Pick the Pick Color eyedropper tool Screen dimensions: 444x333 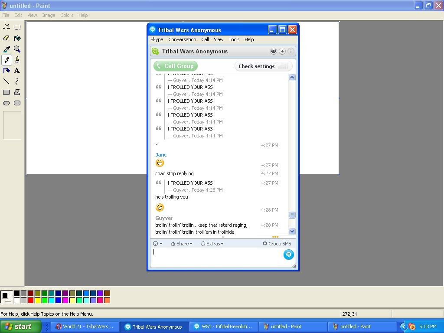point(6,49)
